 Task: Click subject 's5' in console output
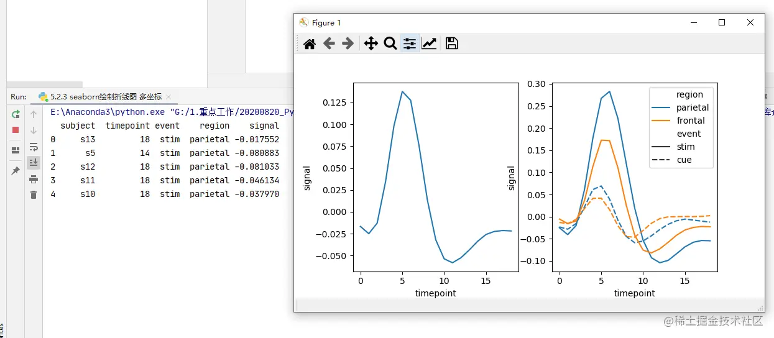pos(90,153)
